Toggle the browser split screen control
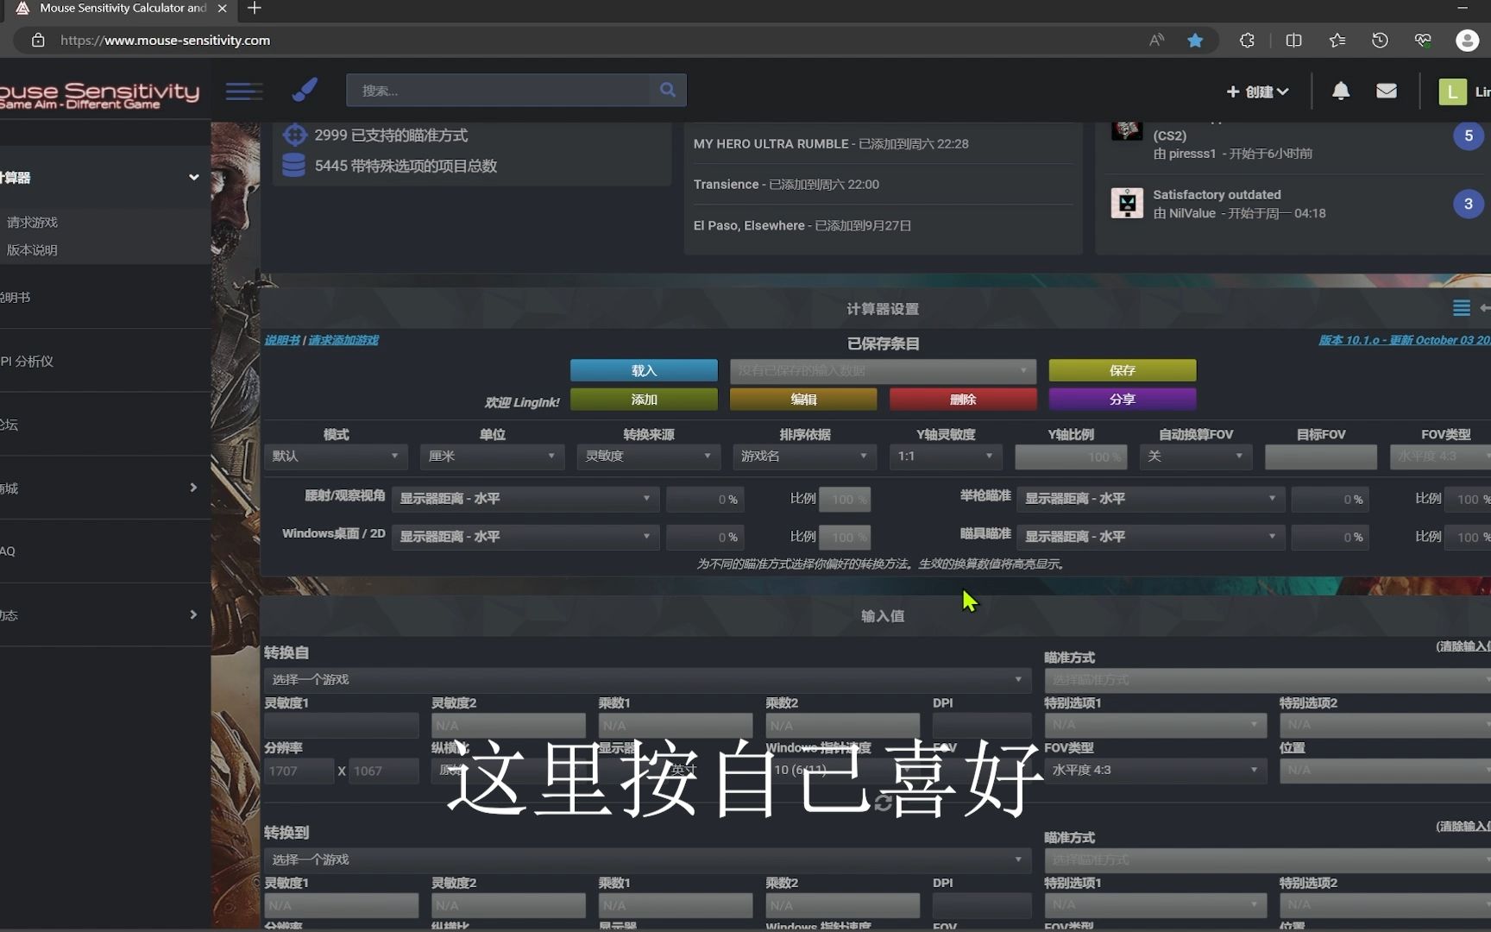 point(1293,40)
